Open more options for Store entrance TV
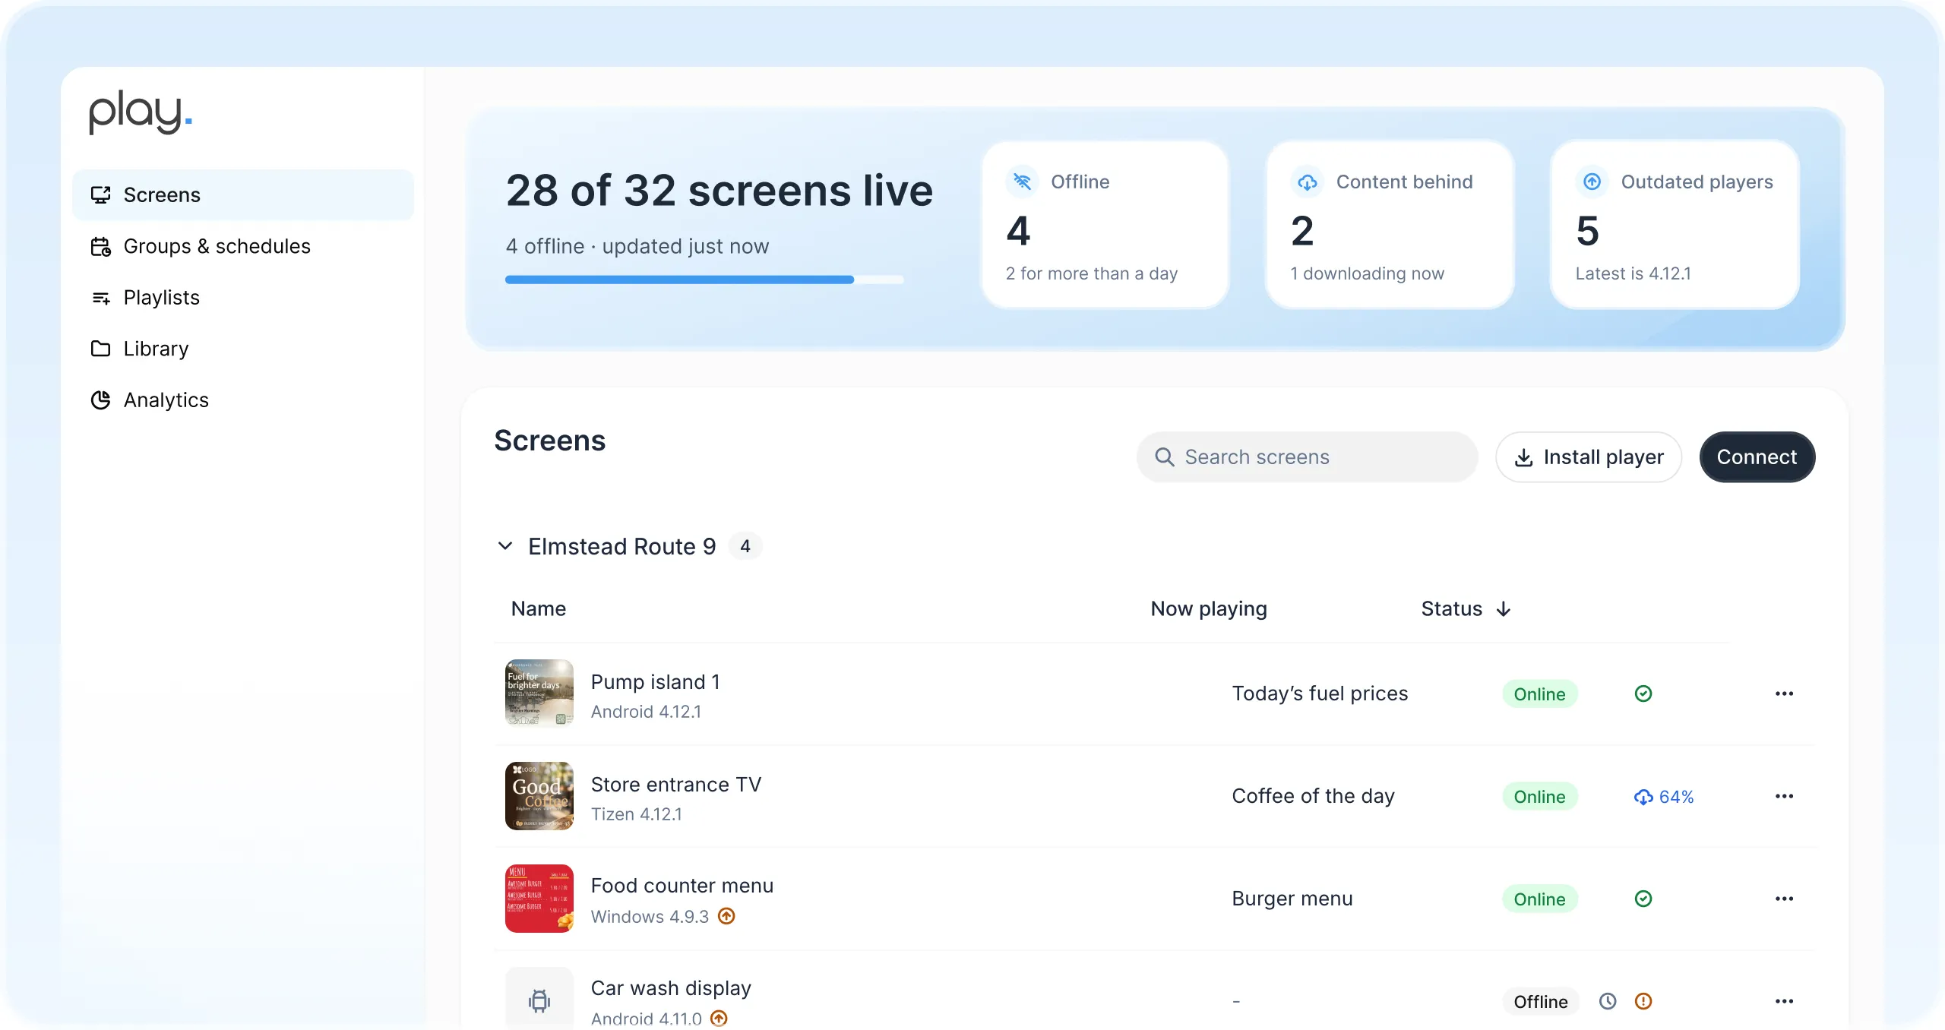 click(x=1784, y=796)
